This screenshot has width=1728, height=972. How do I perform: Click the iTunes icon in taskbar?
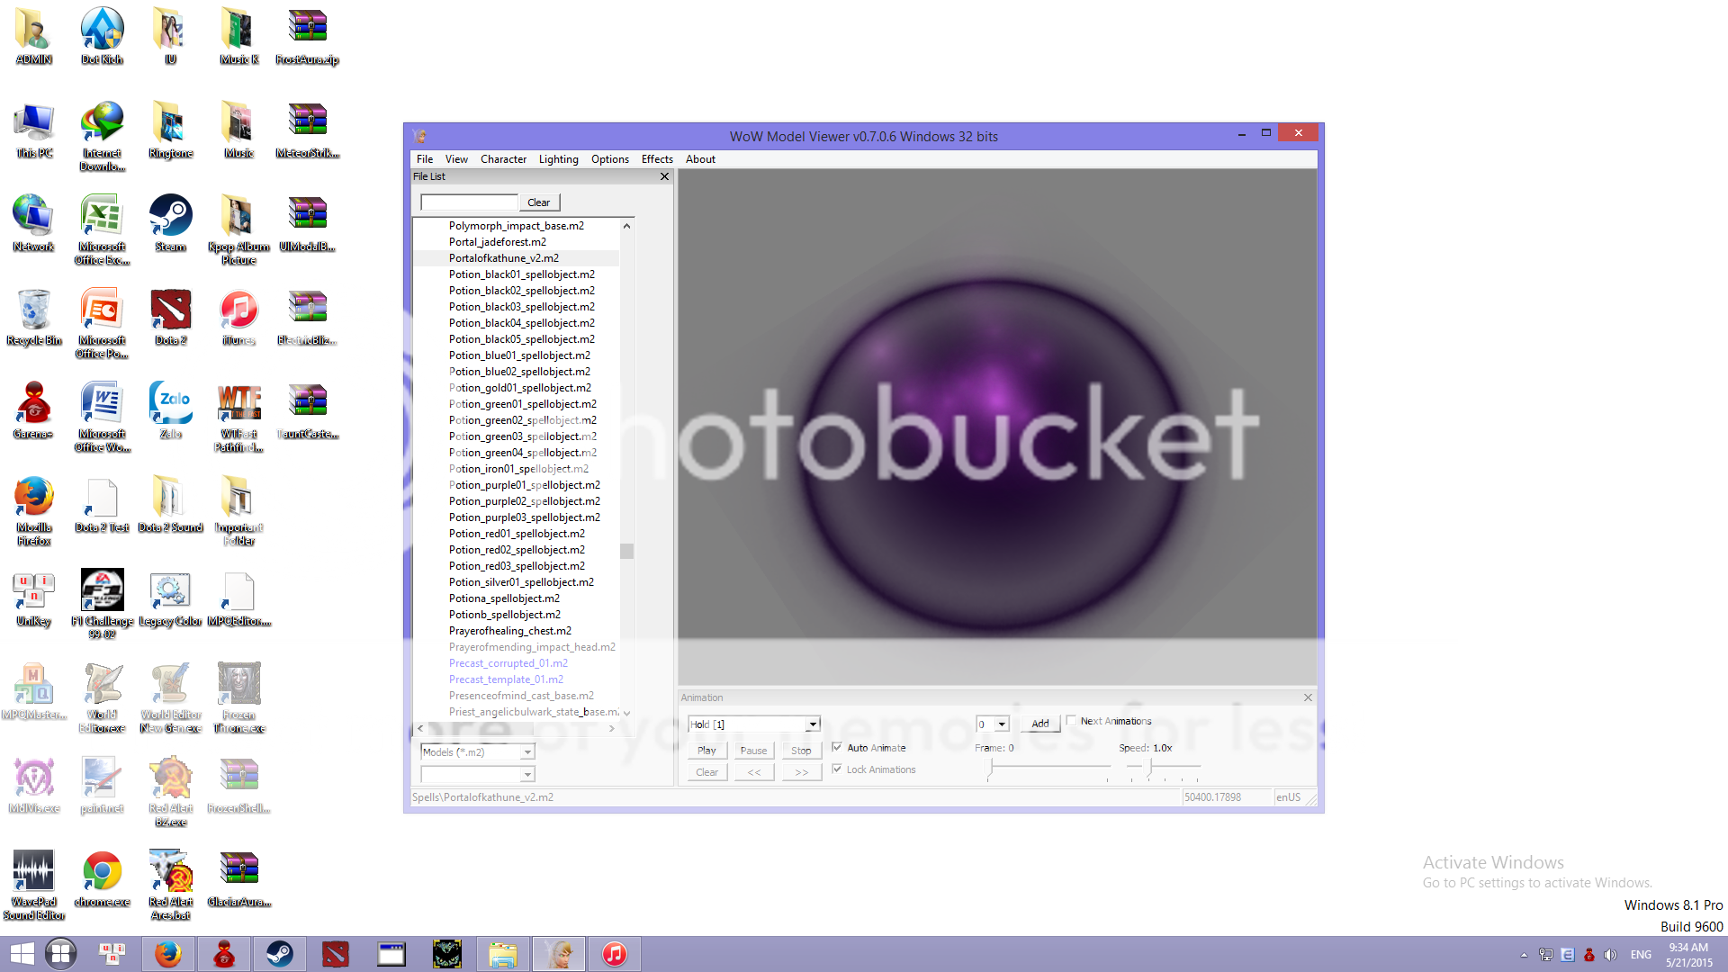(614, 954)
